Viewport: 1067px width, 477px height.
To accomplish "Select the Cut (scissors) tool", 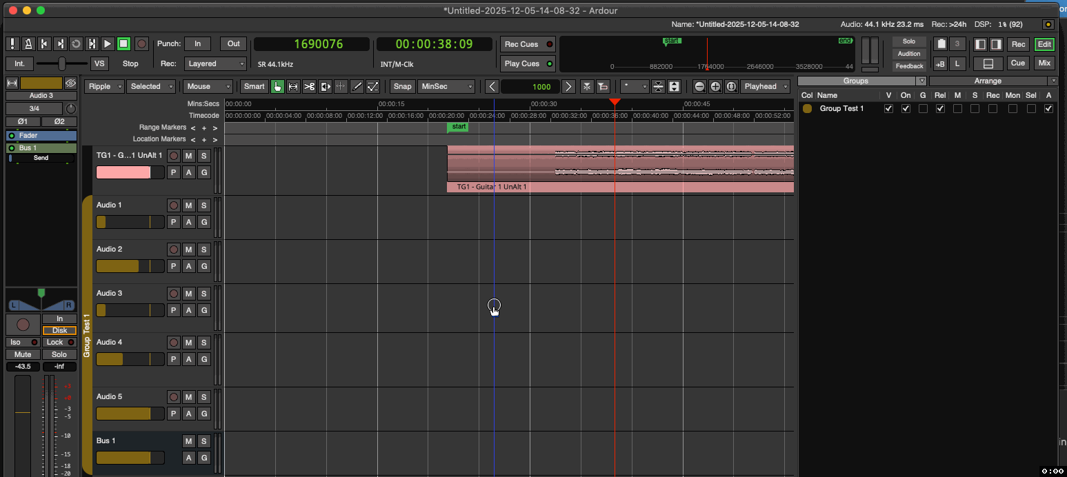I will (309, 86).
